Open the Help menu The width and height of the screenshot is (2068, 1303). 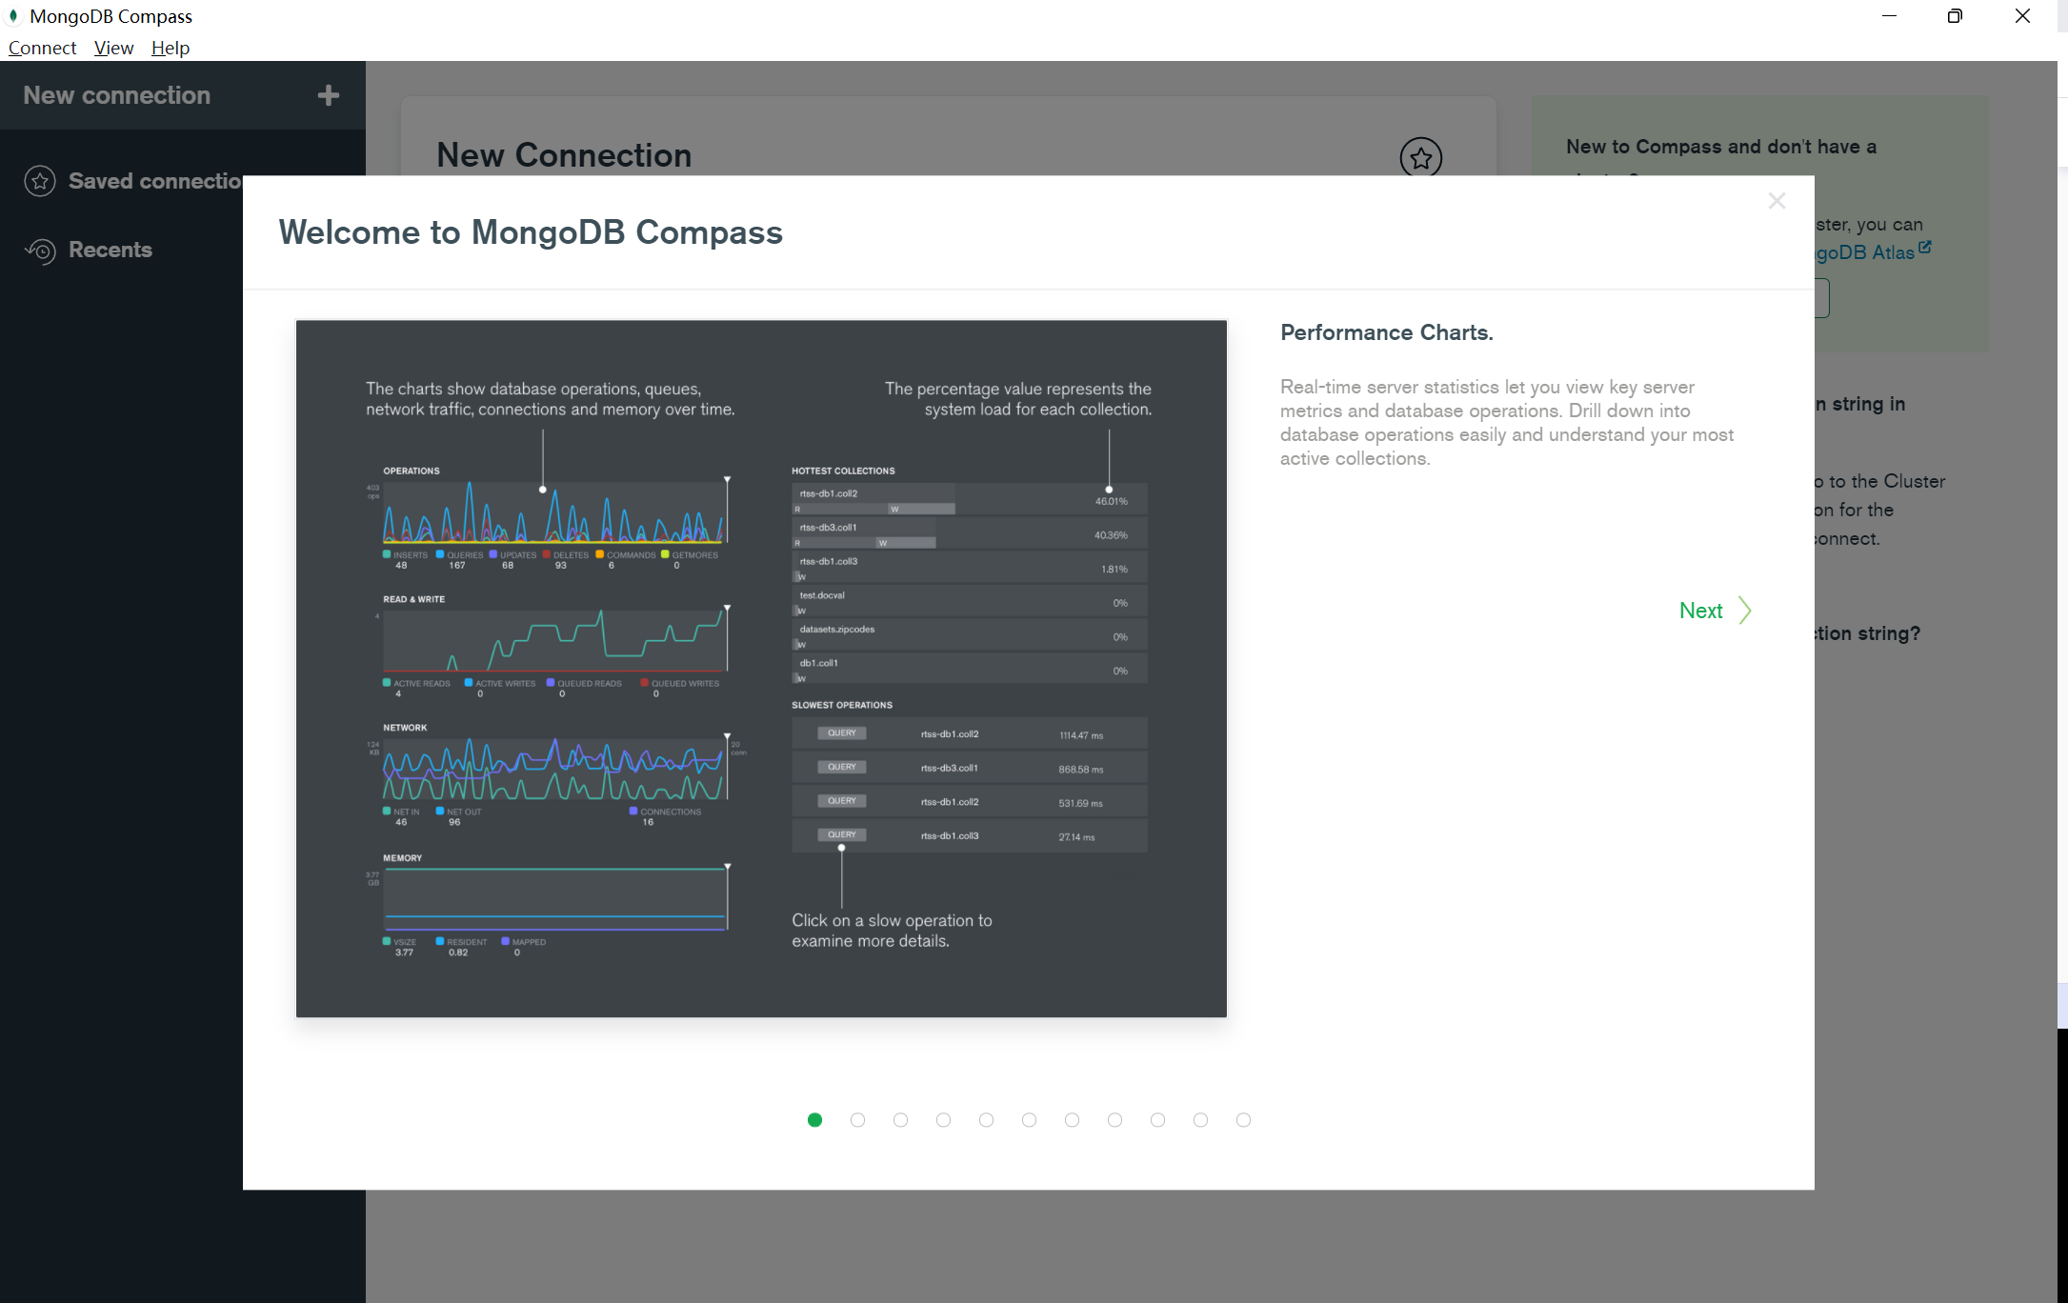[x=171, y=48]
